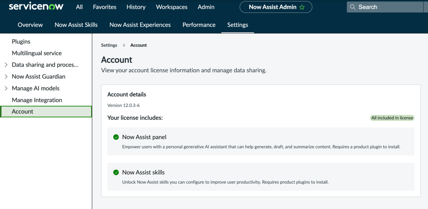
Task: Click the 'Empower users with a personal' description
Action: [261, 147]
